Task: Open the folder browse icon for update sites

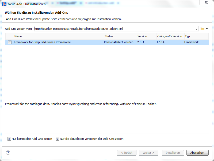Action: pos(202,29)
